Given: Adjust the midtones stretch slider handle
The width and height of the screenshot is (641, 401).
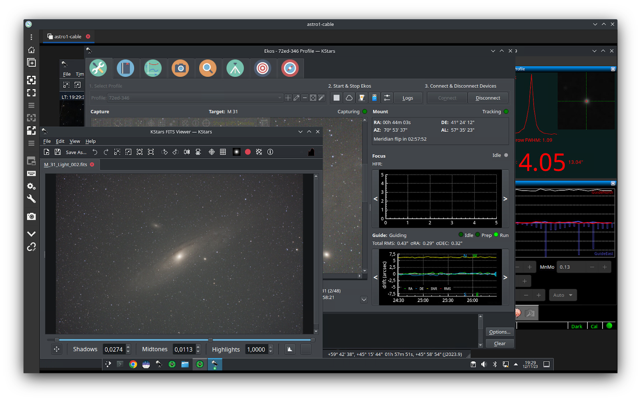Looking at the screenshot, I should point(210,340).
